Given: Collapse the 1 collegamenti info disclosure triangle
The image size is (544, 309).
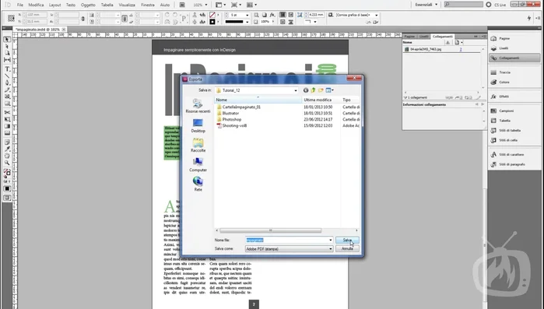Looking at the screenshot, I should point(405,98).
